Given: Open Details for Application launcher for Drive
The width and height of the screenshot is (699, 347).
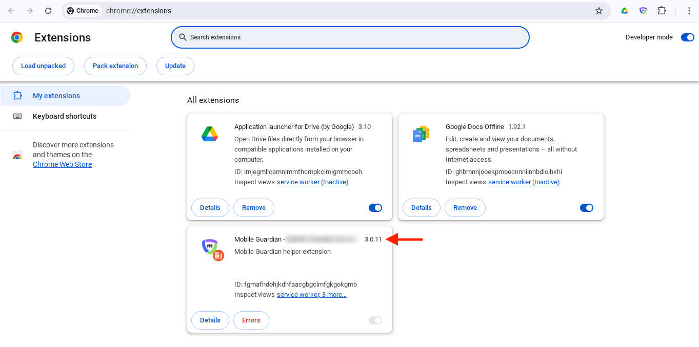Looking at the screenshot, I should coord(210,208).
